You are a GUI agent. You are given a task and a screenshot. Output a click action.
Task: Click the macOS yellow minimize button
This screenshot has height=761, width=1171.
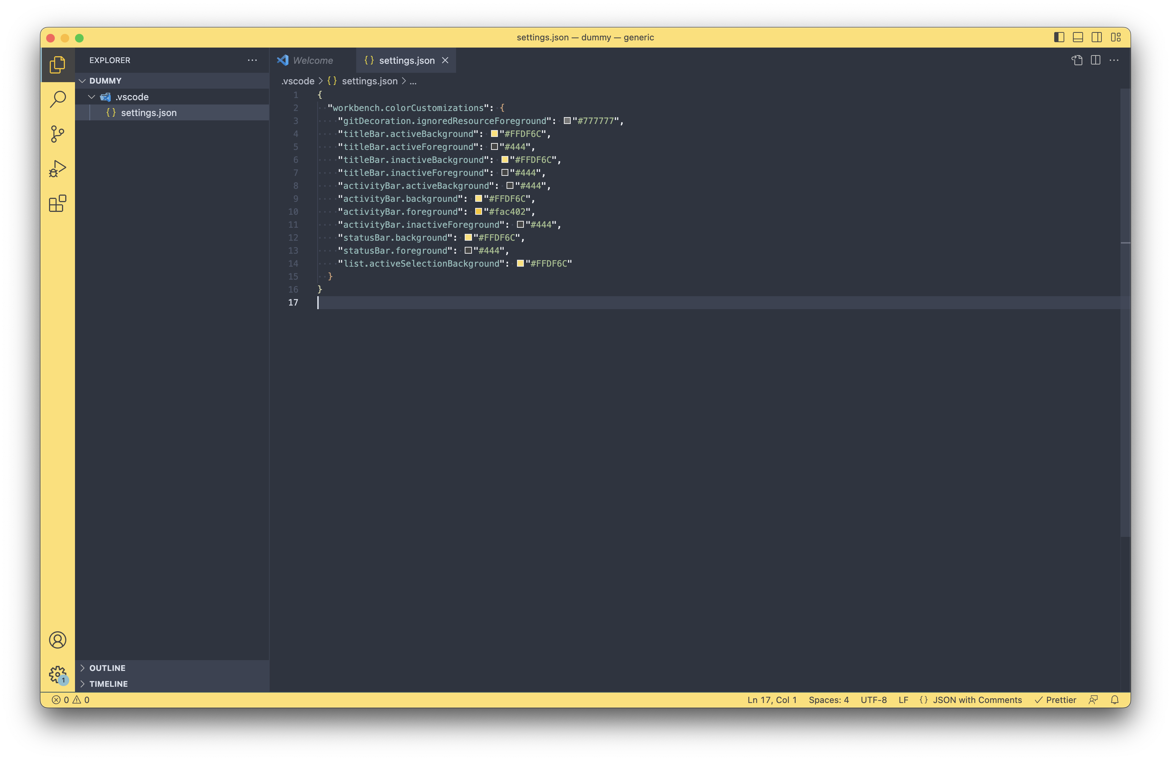pos(65,38)
